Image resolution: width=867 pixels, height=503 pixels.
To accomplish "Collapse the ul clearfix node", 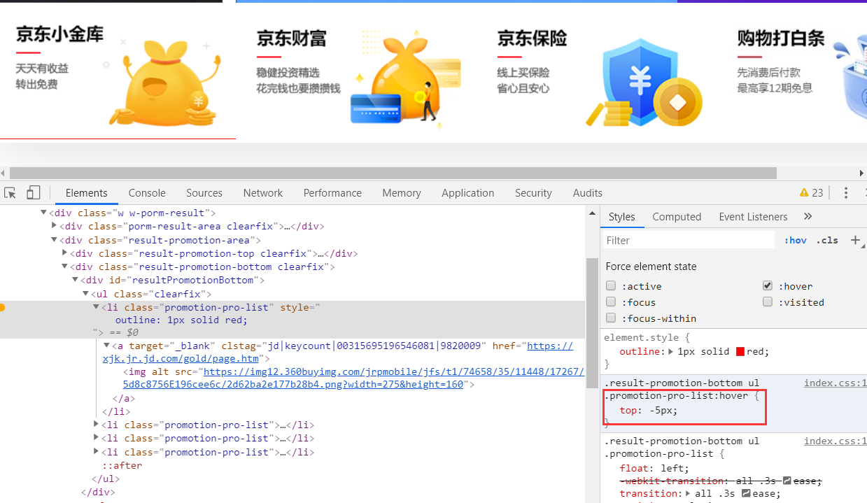I will coord(86,294).
